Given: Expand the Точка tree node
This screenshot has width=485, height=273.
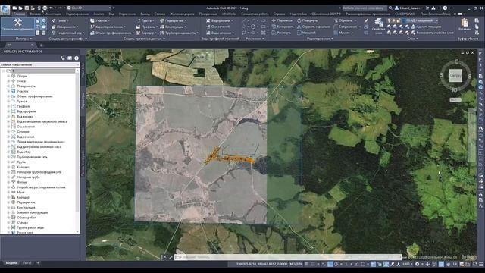Looking at the screenshot, I should pyautogui.click(x=8, y=81).
